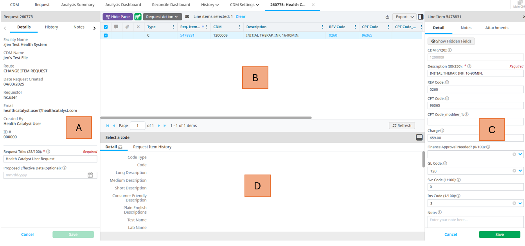Click the green spreadsheet icon beside Hide Pane

click(138, 17)
